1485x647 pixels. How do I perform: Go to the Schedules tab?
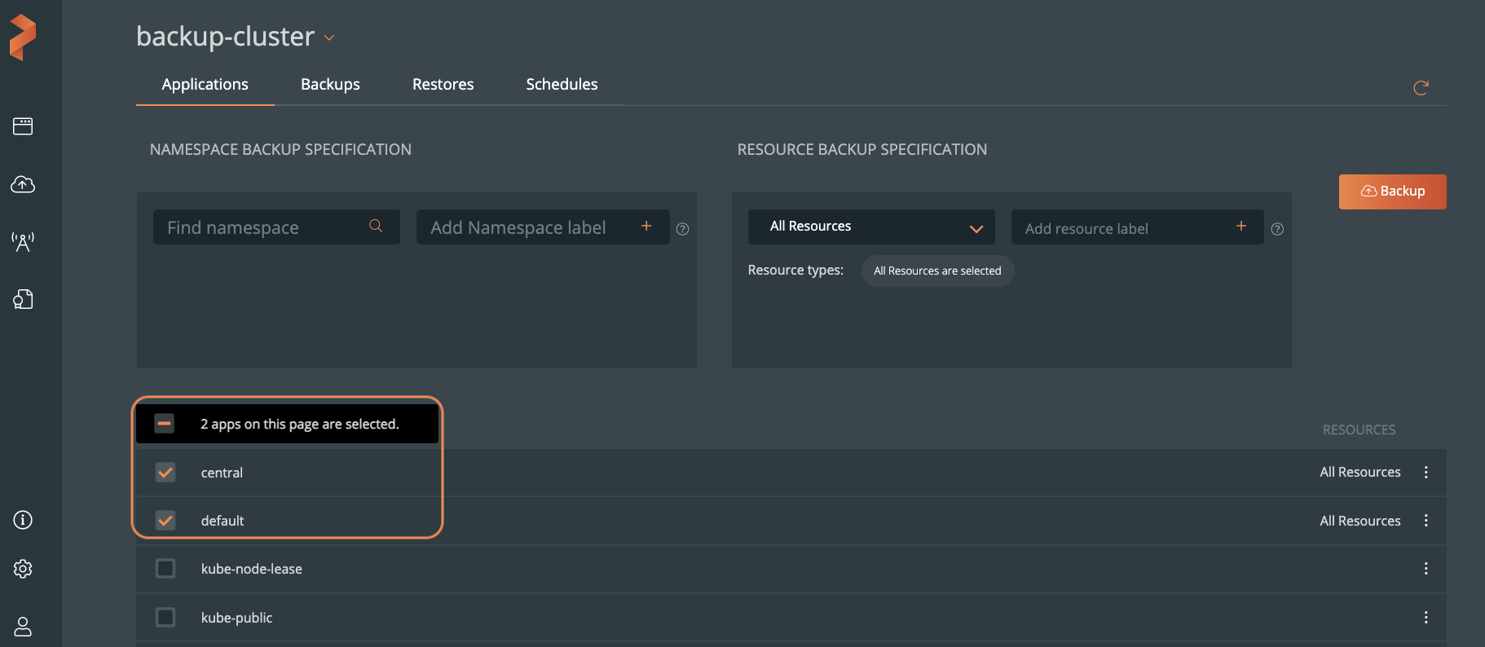click(562, 85)
